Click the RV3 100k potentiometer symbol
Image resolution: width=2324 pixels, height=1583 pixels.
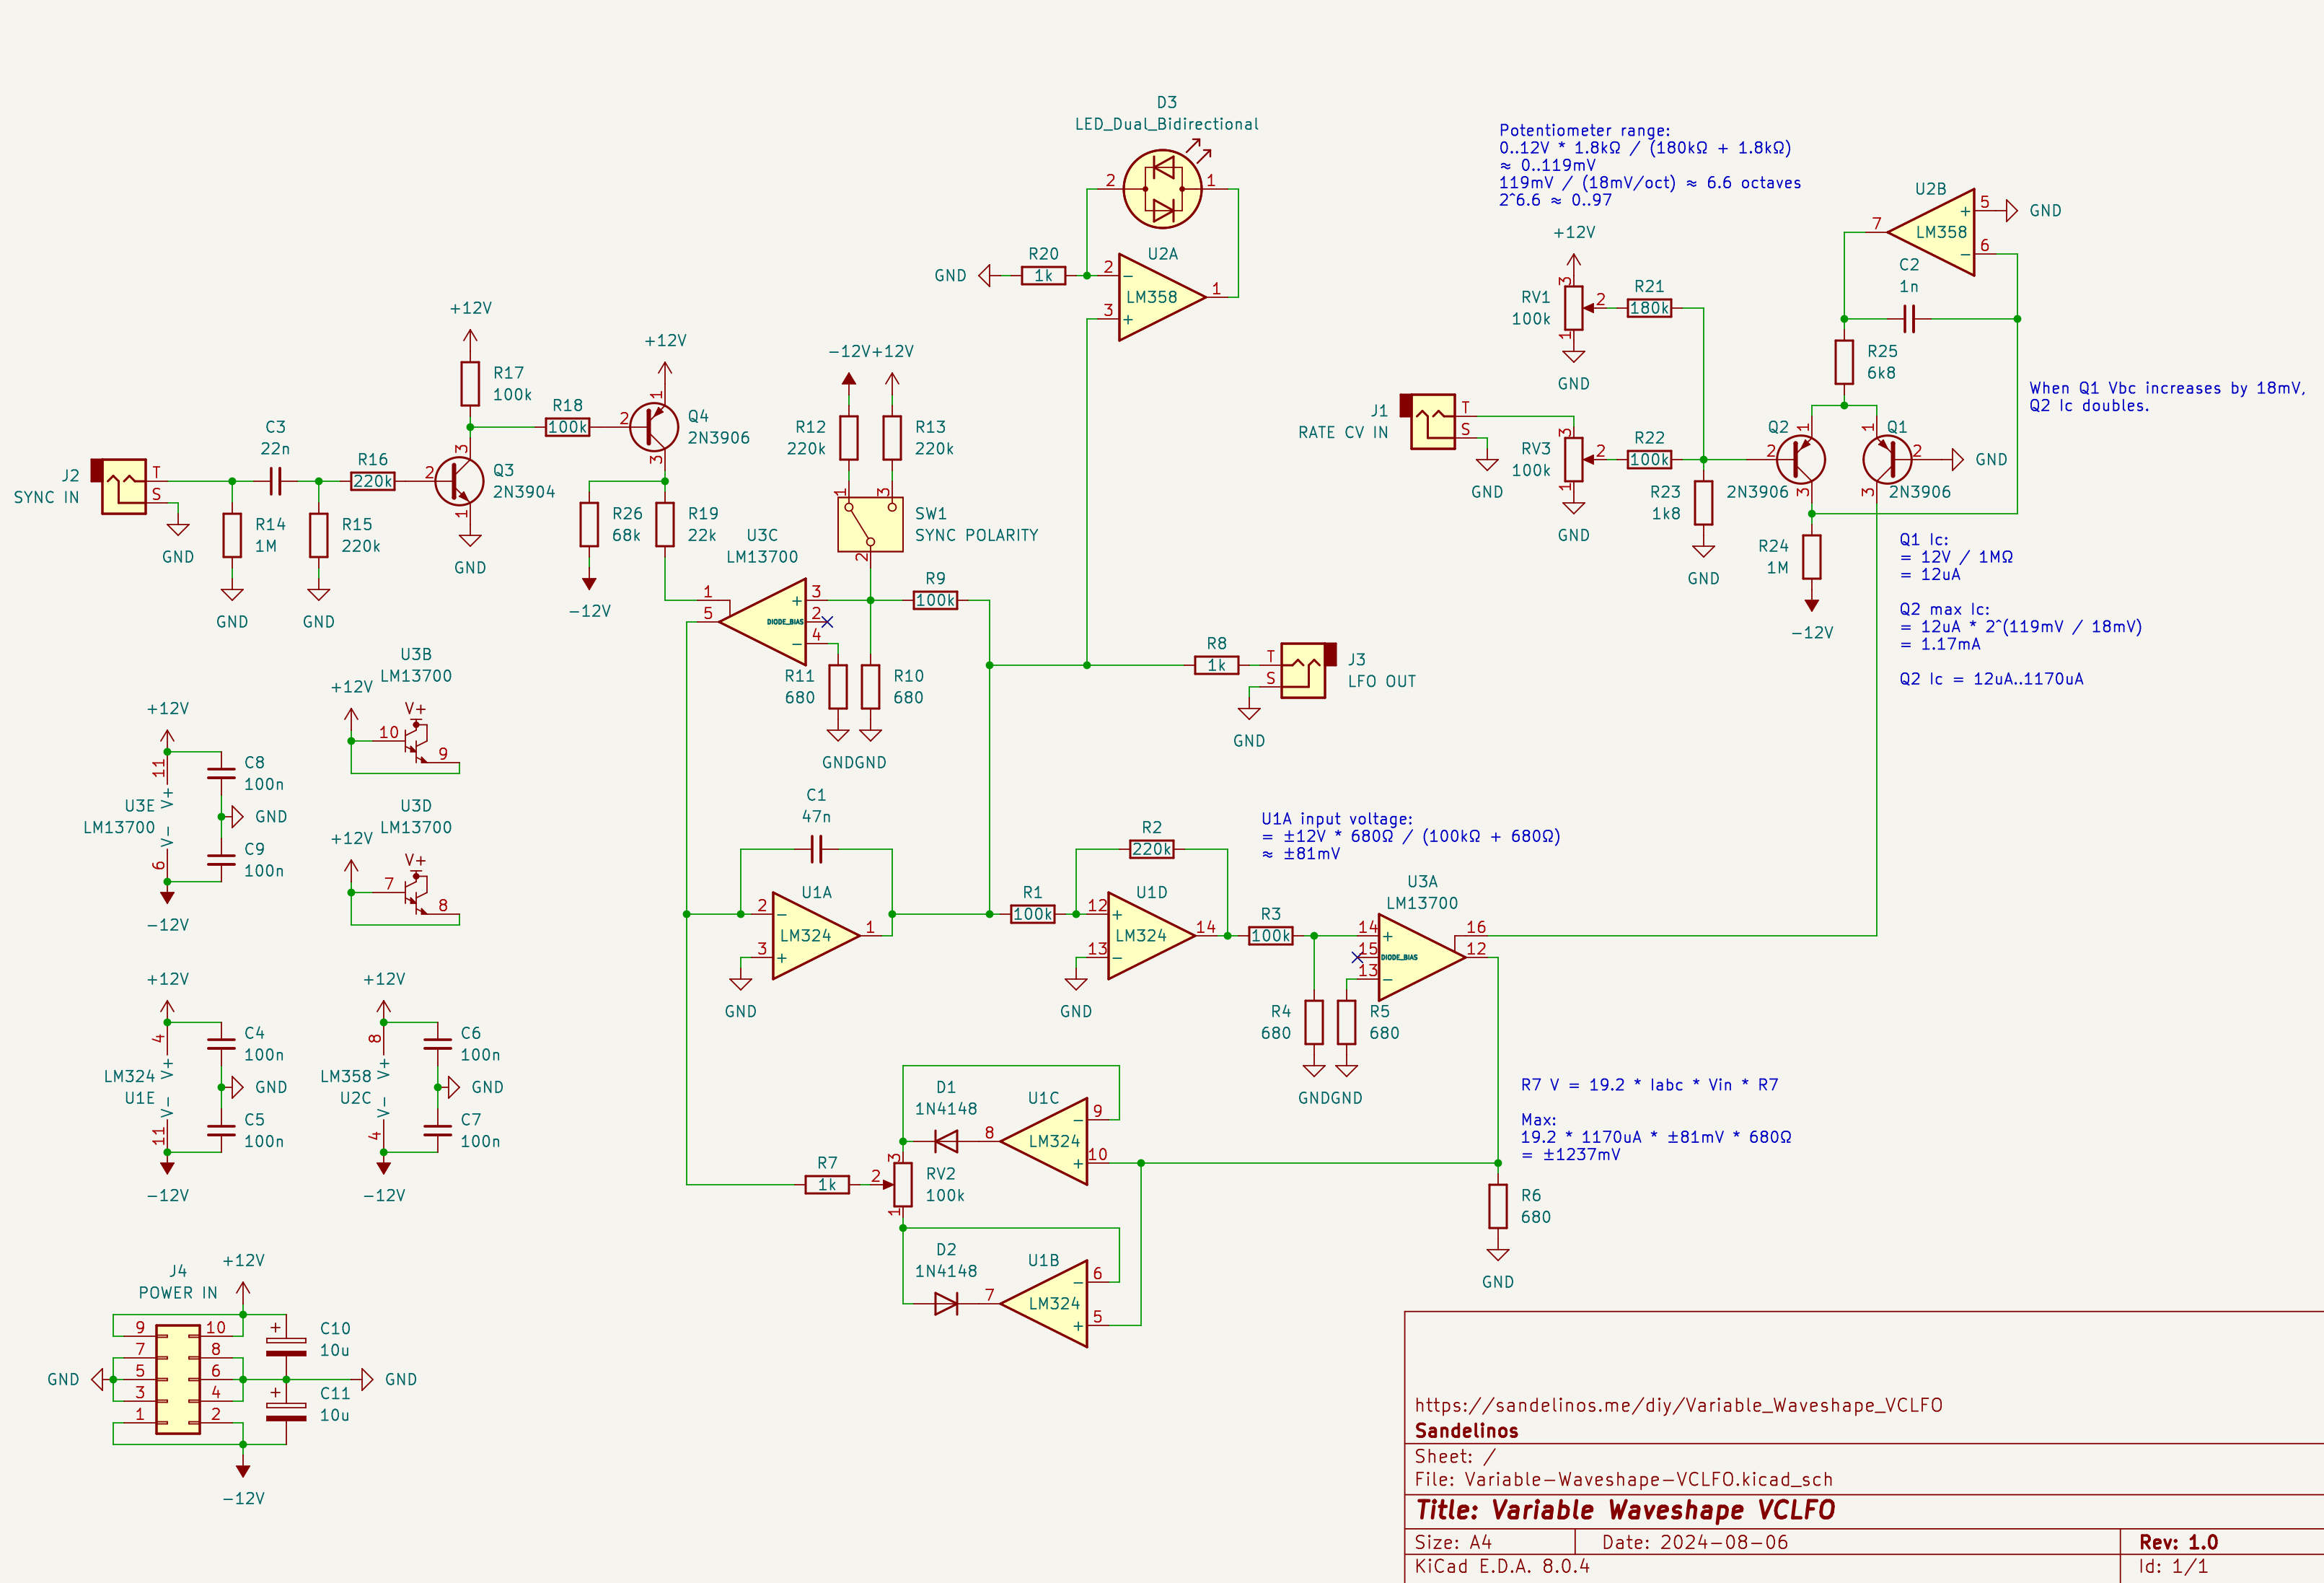(x=1574, y=460)
